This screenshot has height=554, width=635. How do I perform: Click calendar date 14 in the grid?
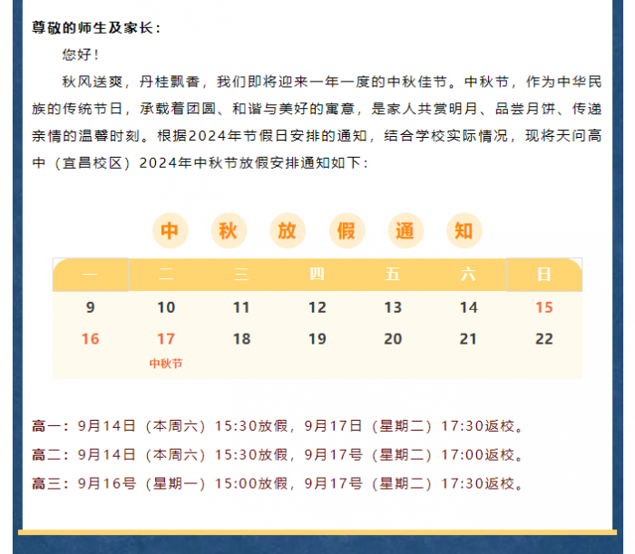coord(468,307)
